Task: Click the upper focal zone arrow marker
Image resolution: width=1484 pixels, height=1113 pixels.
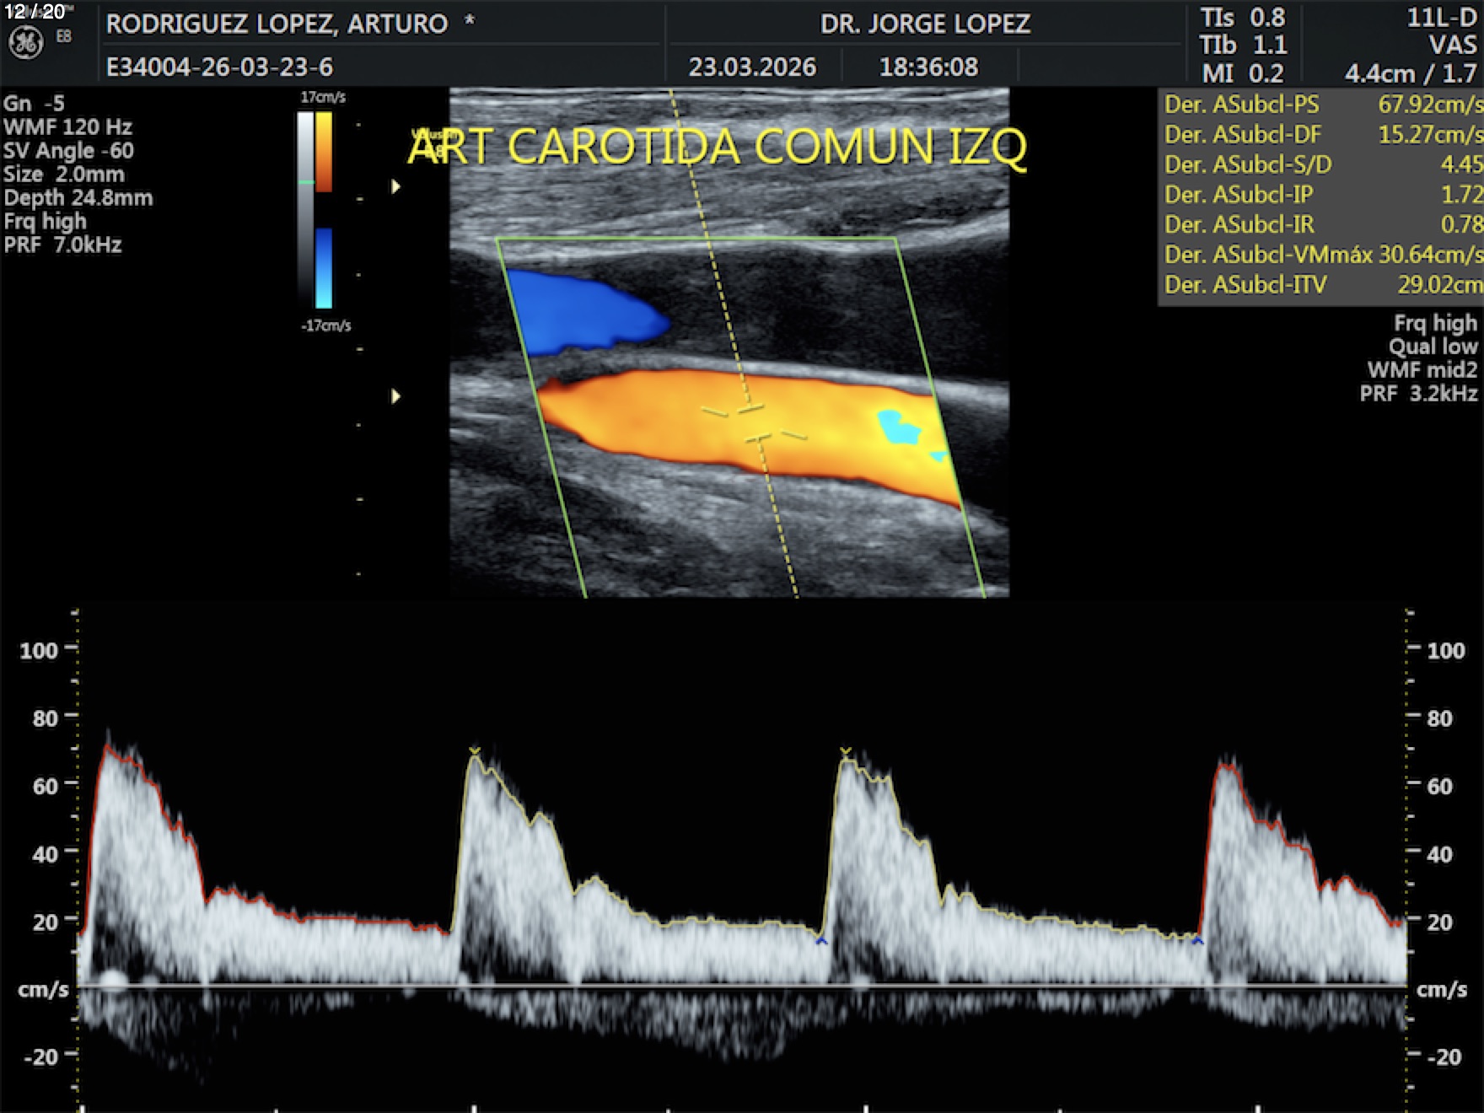Action: pyautogui.click(x=395, y=186)
